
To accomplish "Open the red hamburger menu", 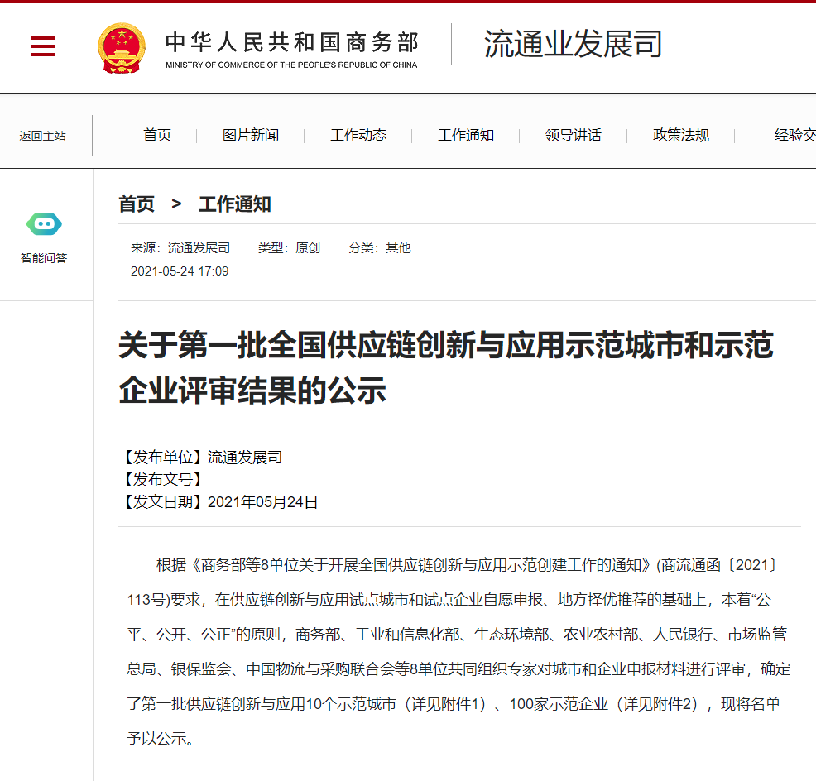I will click(x=43, y=46).
